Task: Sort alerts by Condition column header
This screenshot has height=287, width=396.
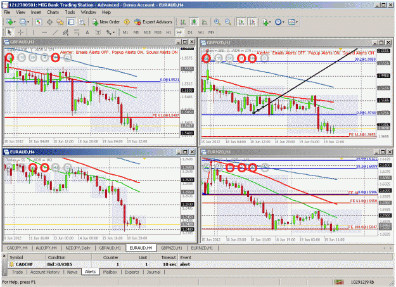Action: coord(68,257)
